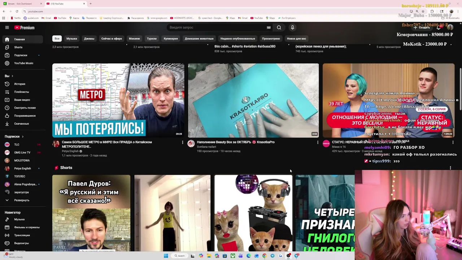The height and width of the screenshot is (260, 462).
Task: Click the magnifier search button
Action: (279, 27)
